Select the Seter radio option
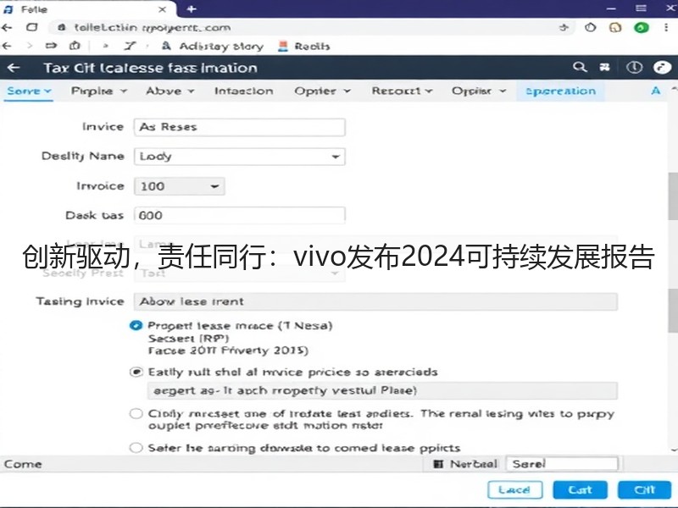 tap(136, 448)
